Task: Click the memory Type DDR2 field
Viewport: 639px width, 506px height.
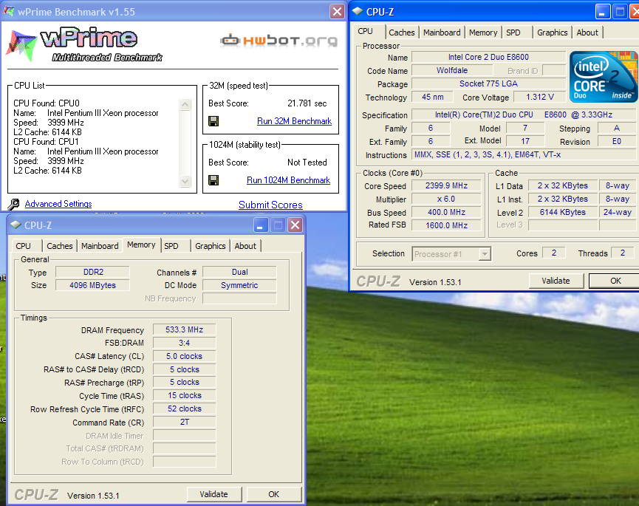Action: [93, 272]
